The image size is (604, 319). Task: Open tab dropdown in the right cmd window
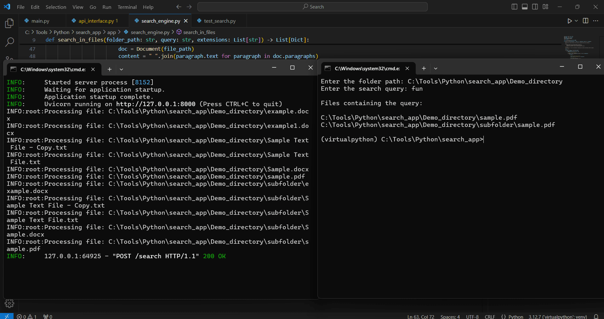pyautogui.click(x=436, y=68)
